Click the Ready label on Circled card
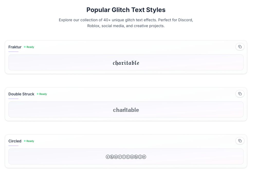This screenshot has height=176, width=257. pos(30,141)
